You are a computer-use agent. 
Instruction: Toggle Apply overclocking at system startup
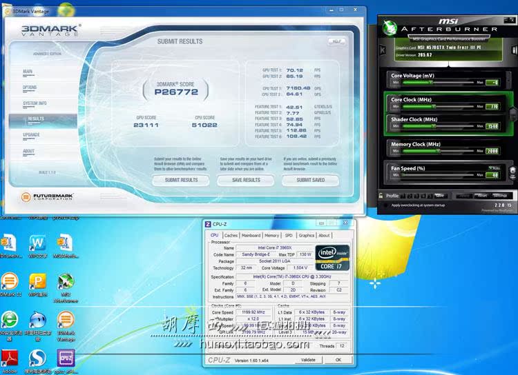387,205
